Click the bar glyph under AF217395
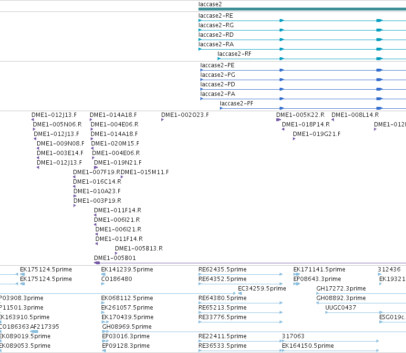Screen dimensions: 406x353 pos(34,332)
